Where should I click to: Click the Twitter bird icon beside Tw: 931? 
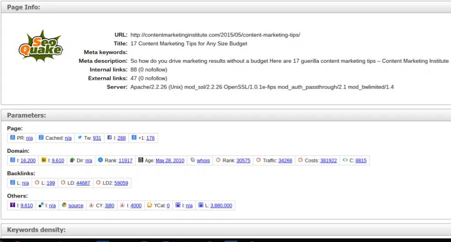[x=80, y=137]
